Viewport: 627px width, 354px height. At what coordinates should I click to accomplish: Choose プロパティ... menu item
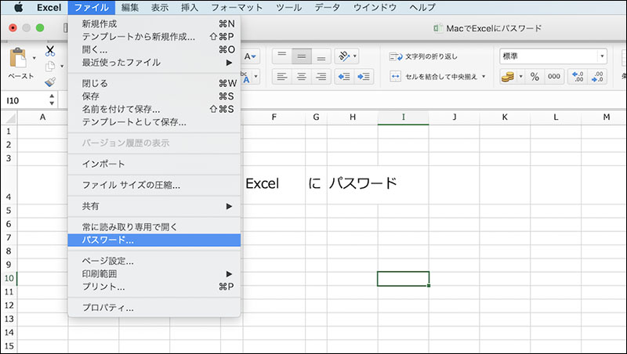[x=154, y=308]
